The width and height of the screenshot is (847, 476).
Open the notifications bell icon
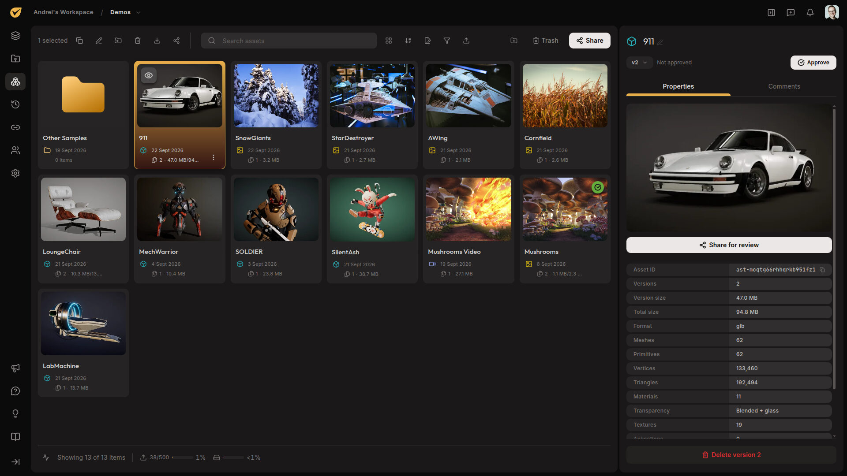click(x=810, y=12)
